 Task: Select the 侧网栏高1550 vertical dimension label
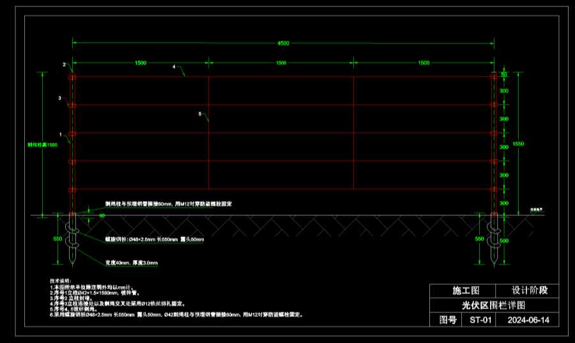point(42,145)
